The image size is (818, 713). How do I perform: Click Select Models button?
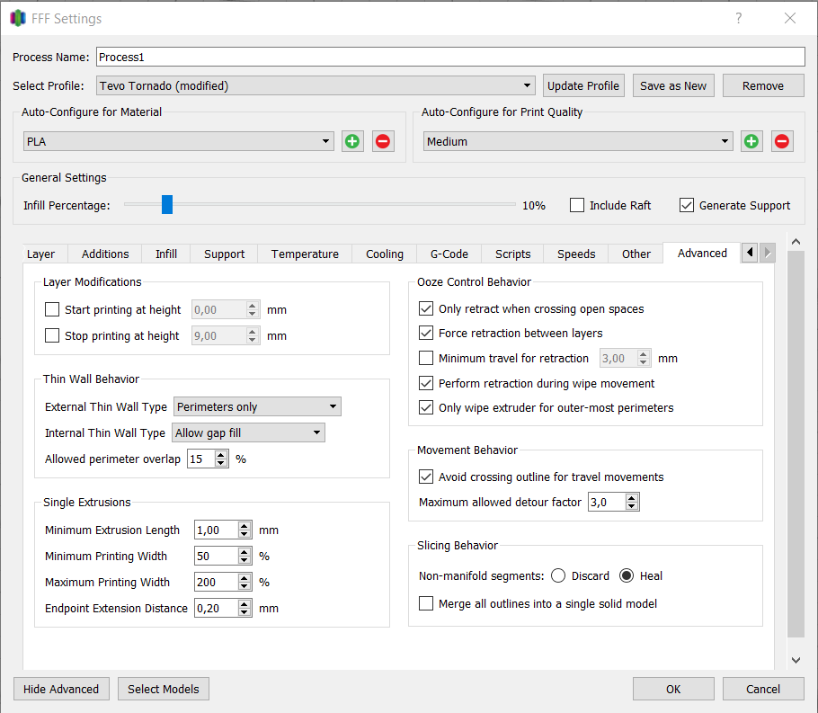pyautogui.click(x=164, y=689)
